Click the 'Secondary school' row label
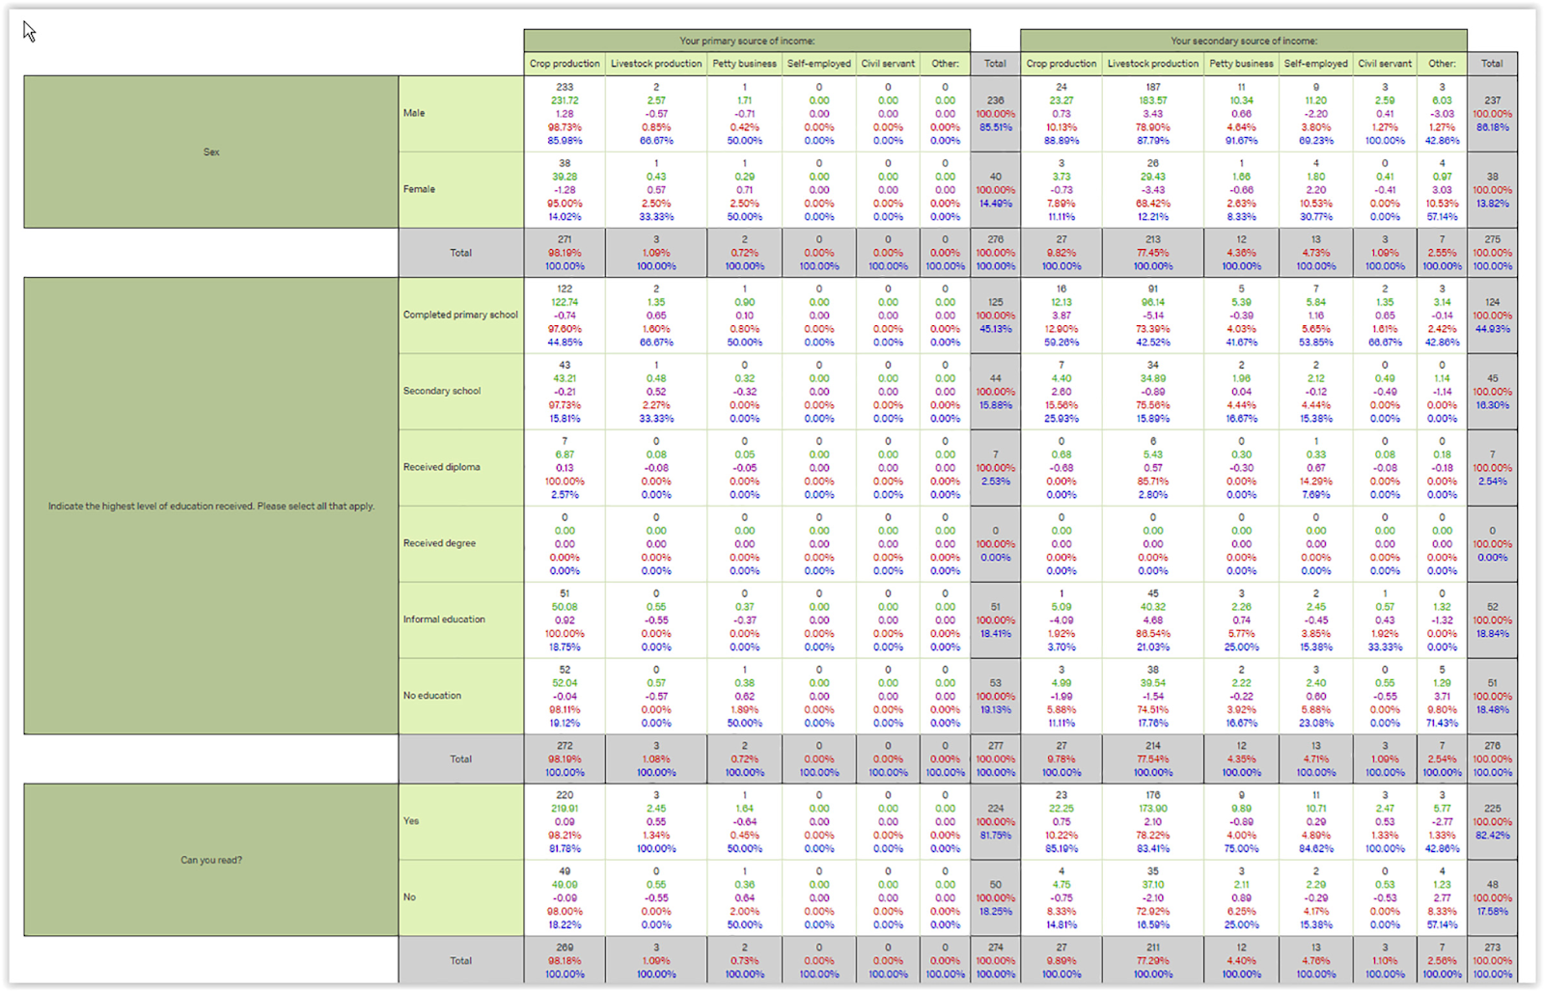The image size is (1544, 991). pyautogui.click(x=461, y=391)
